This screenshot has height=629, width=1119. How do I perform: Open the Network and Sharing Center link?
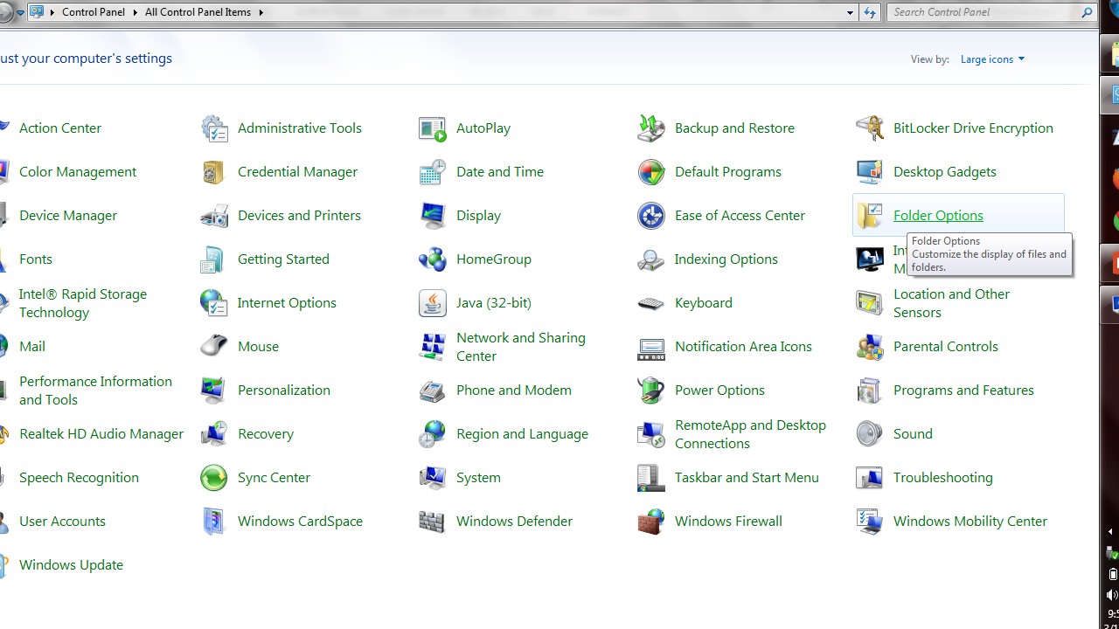pyautogui.click(x=520, y=347)
